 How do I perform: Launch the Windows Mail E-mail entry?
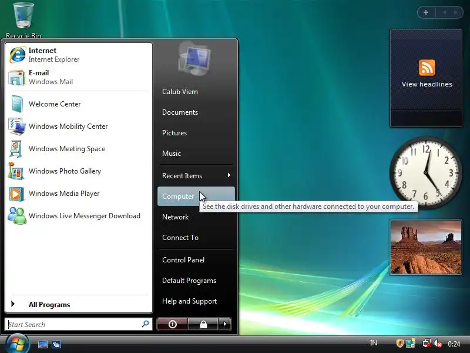click(x=79, y=77)
